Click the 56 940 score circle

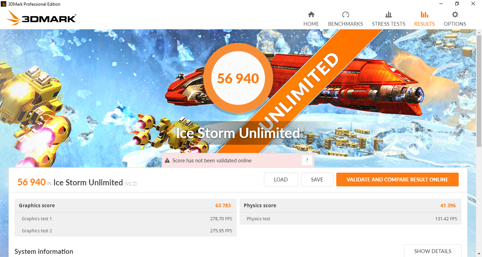point(238,78)
